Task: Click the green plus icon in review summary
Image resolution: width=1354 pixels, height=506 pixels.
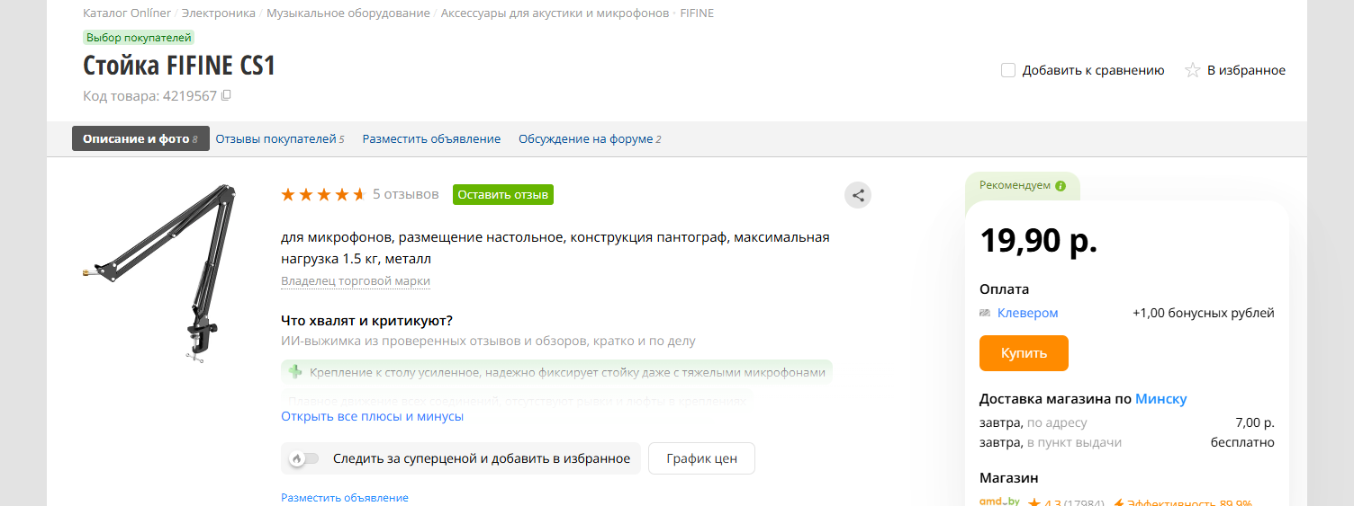Action: click(294, 371)
